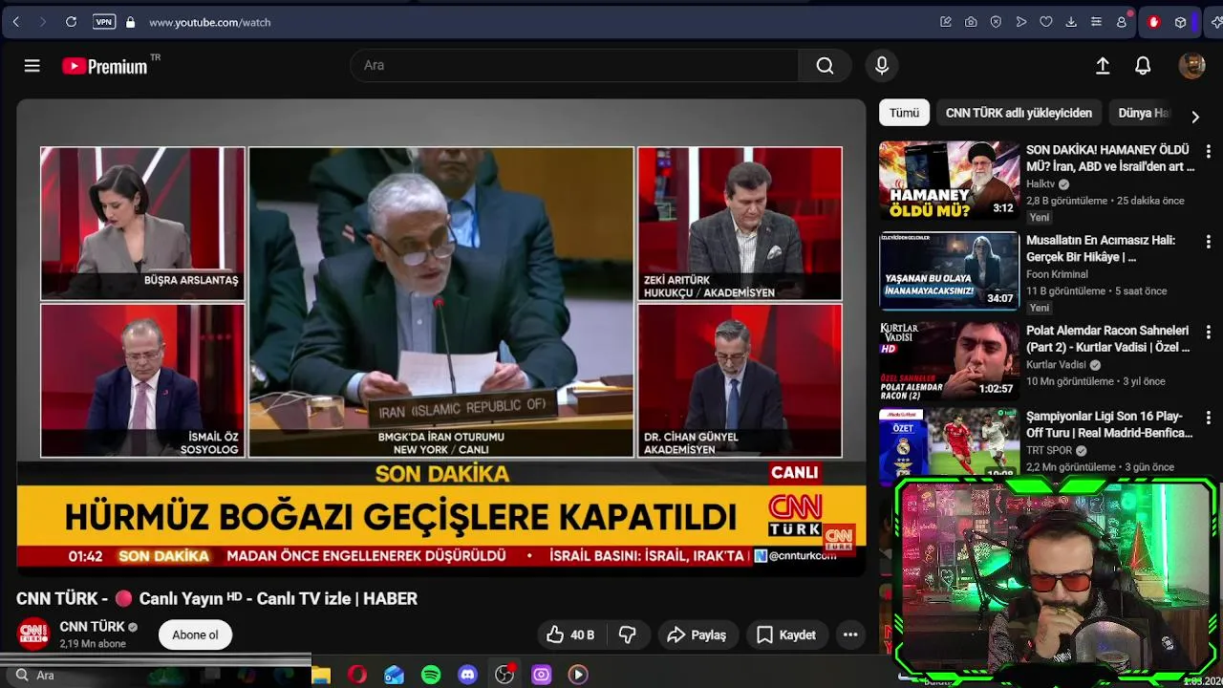Open CNN TÜRK channel avatar
Screen dimensions: 1223x688
pos(33,634)
